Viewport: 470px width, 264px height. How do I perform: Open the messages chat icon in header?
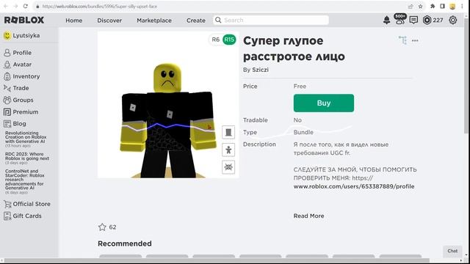pos(413,20)
